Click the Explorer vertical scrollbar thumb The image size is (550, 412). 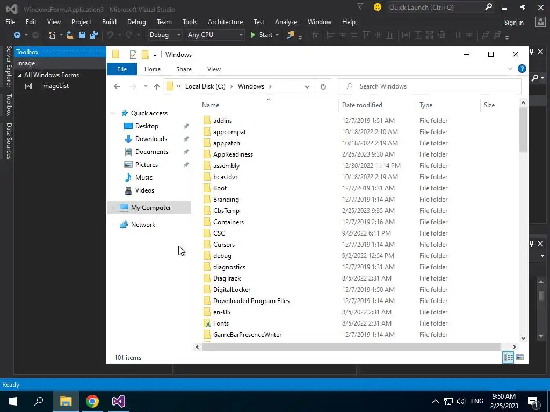523,130
